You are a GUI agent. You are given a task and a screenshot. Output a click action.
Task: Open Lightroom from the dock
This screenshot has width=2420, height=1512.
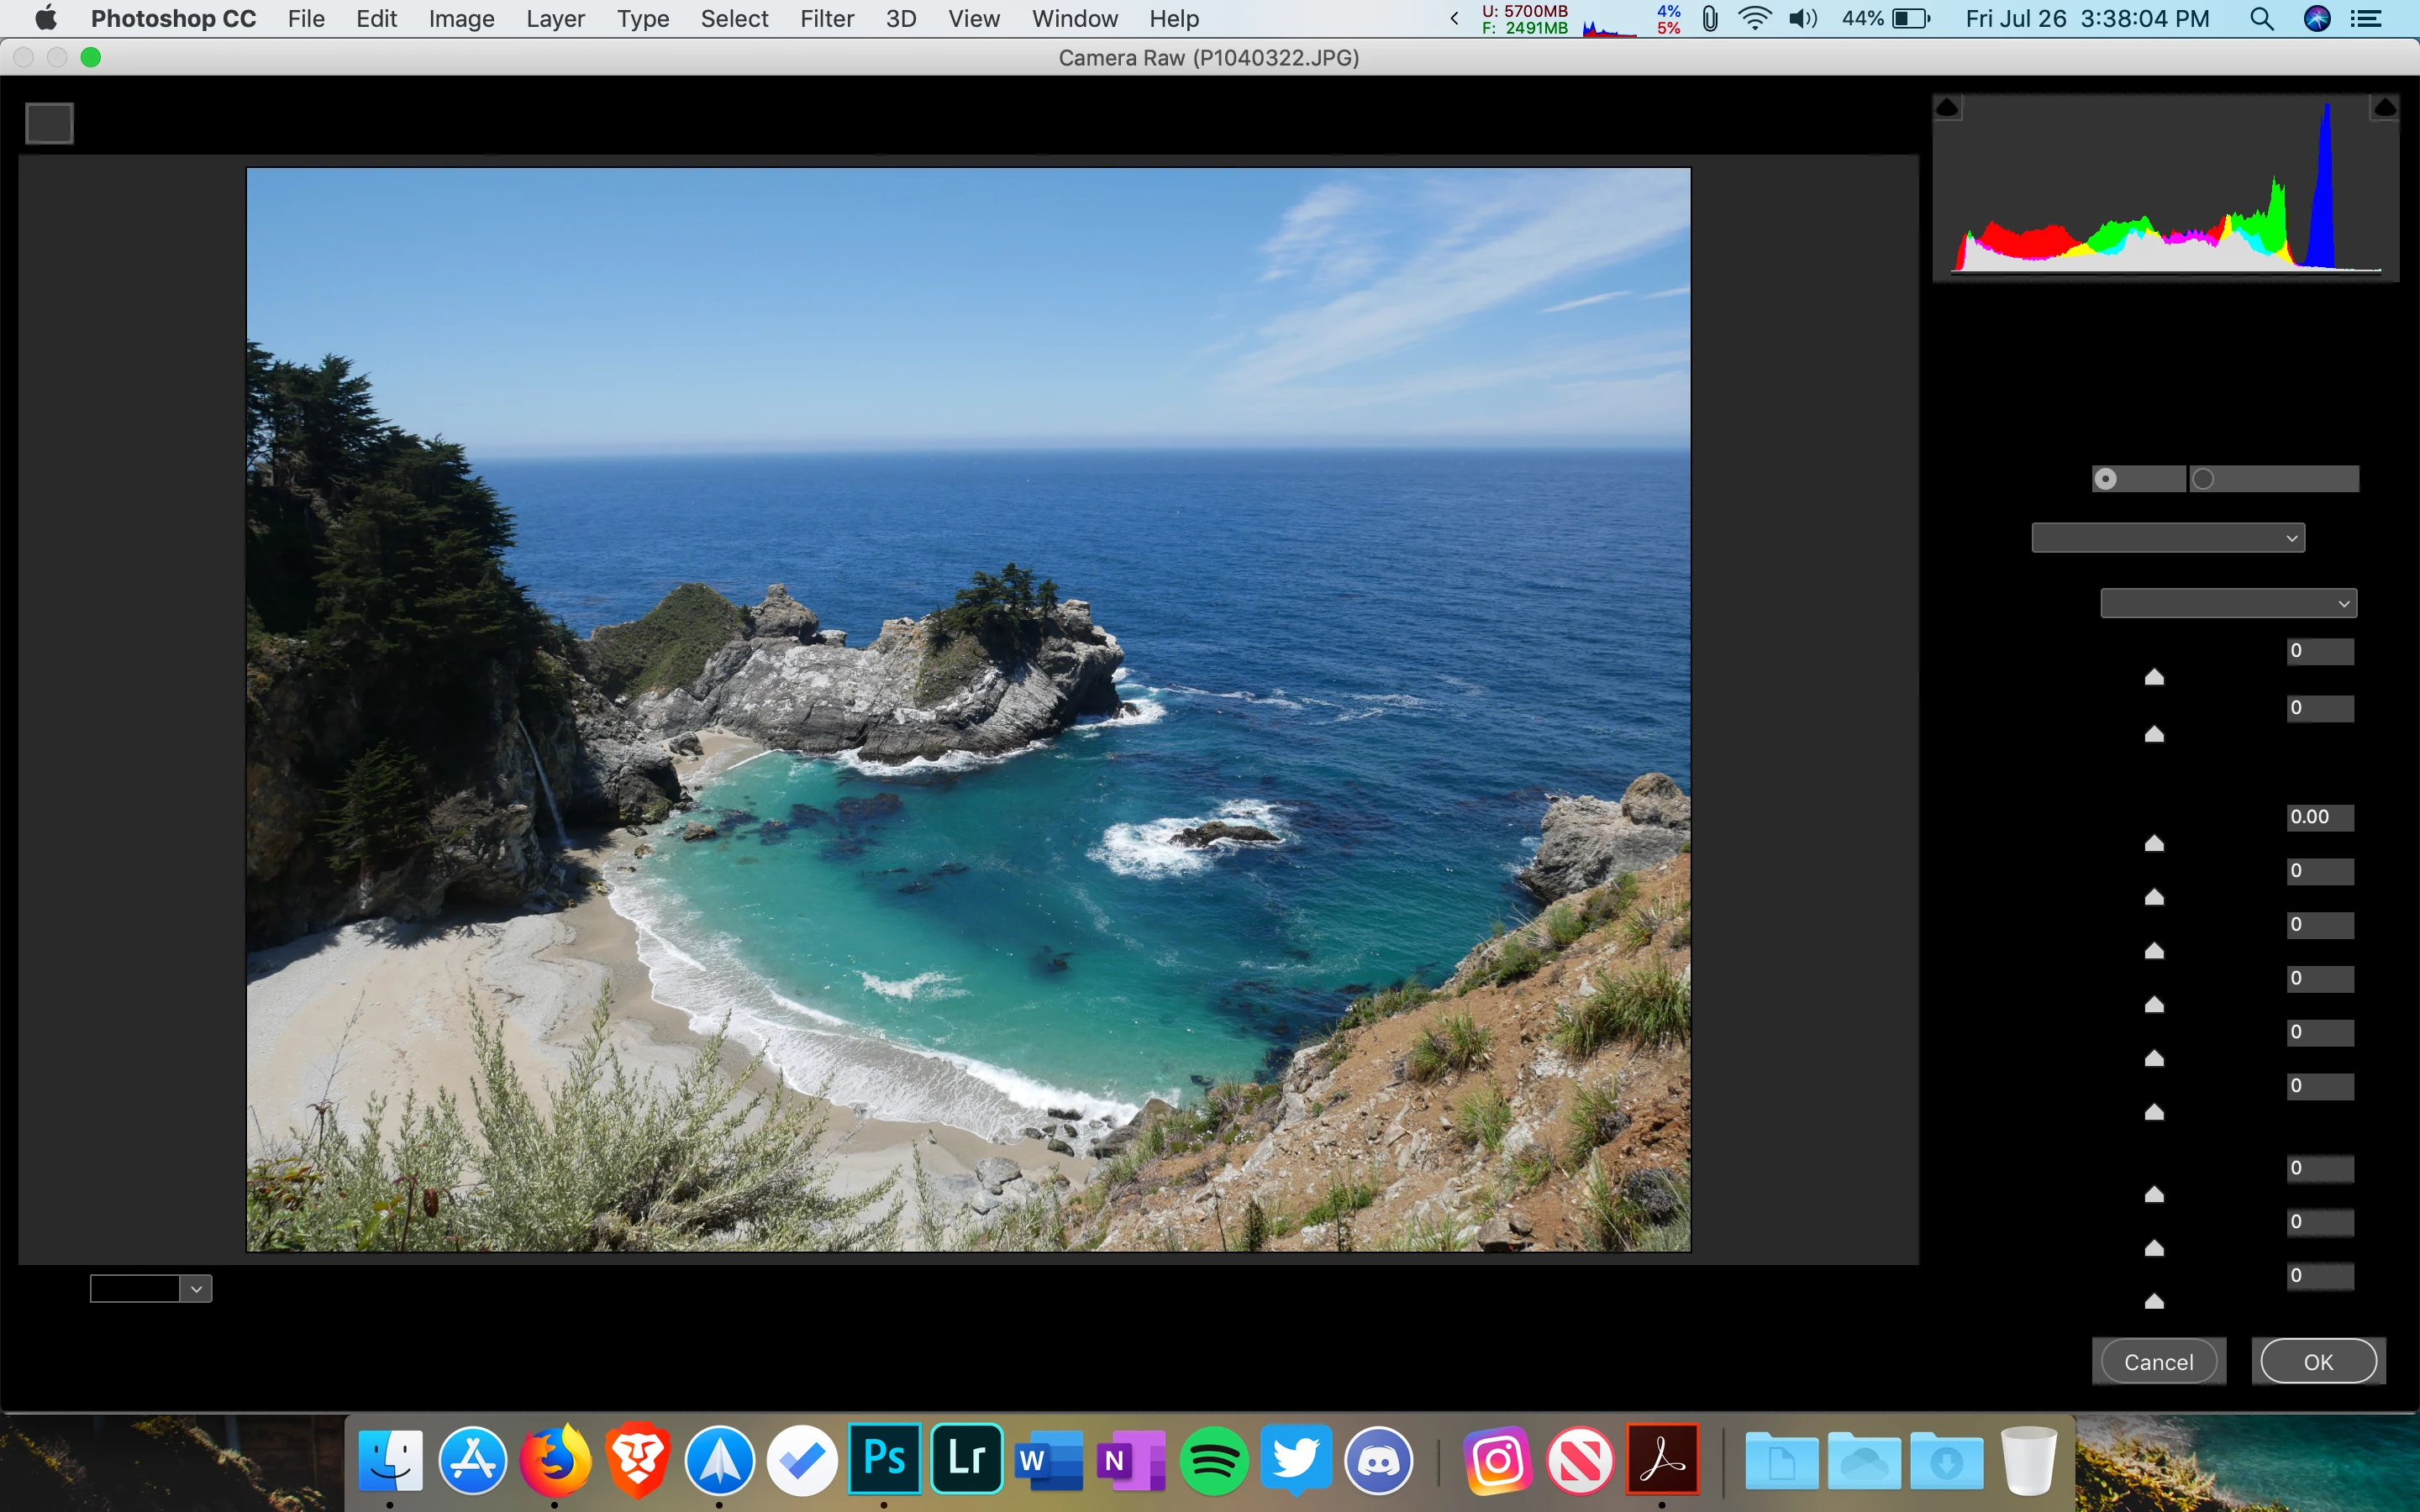[x=966, y=1459]
